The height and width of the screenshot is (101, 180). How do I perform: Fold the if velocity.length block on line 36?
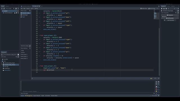(x=39, y=56)
